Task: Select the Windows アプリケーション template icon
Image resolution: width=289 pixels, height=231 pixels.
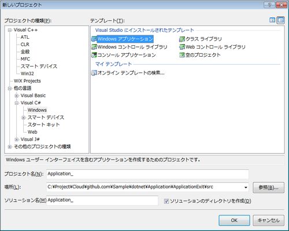Action: (x=94, y=39)
